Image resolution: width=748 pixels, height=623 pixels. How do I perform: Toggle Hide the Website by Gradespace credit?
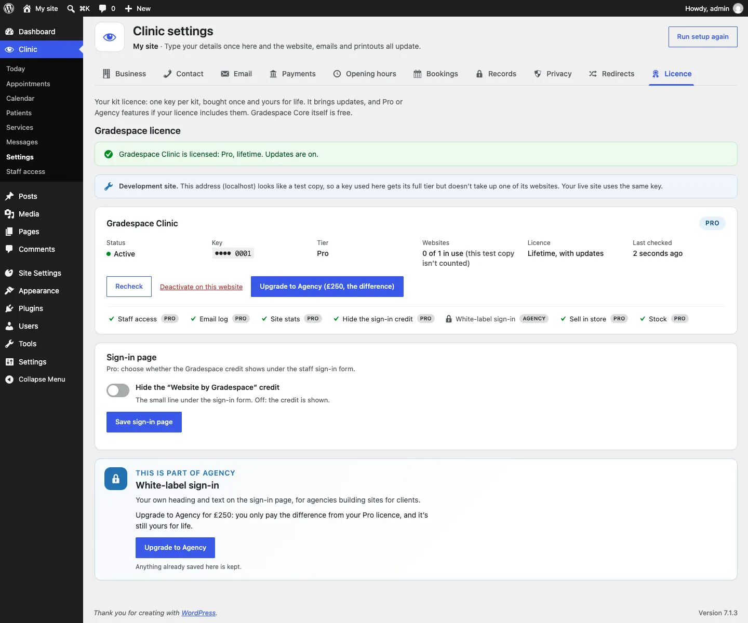(118, 390)
